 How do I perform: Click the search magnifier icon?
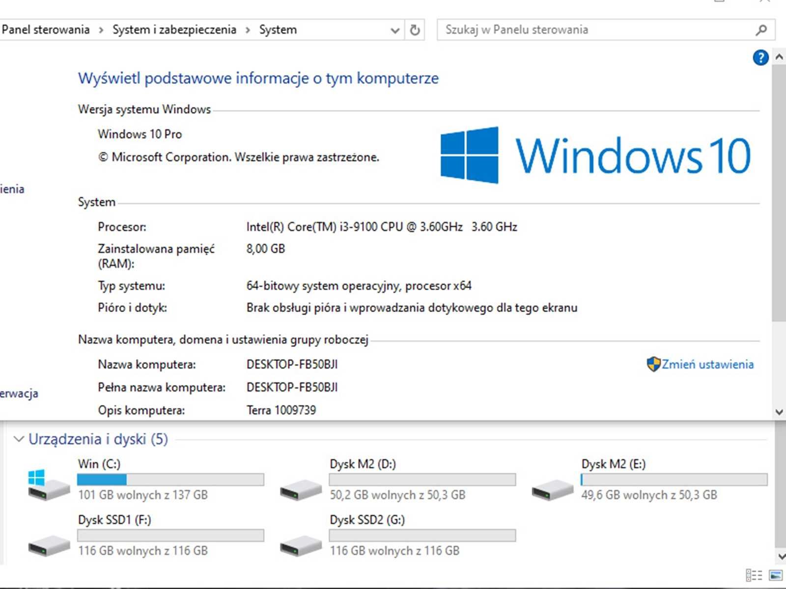[x=761, y=30]
